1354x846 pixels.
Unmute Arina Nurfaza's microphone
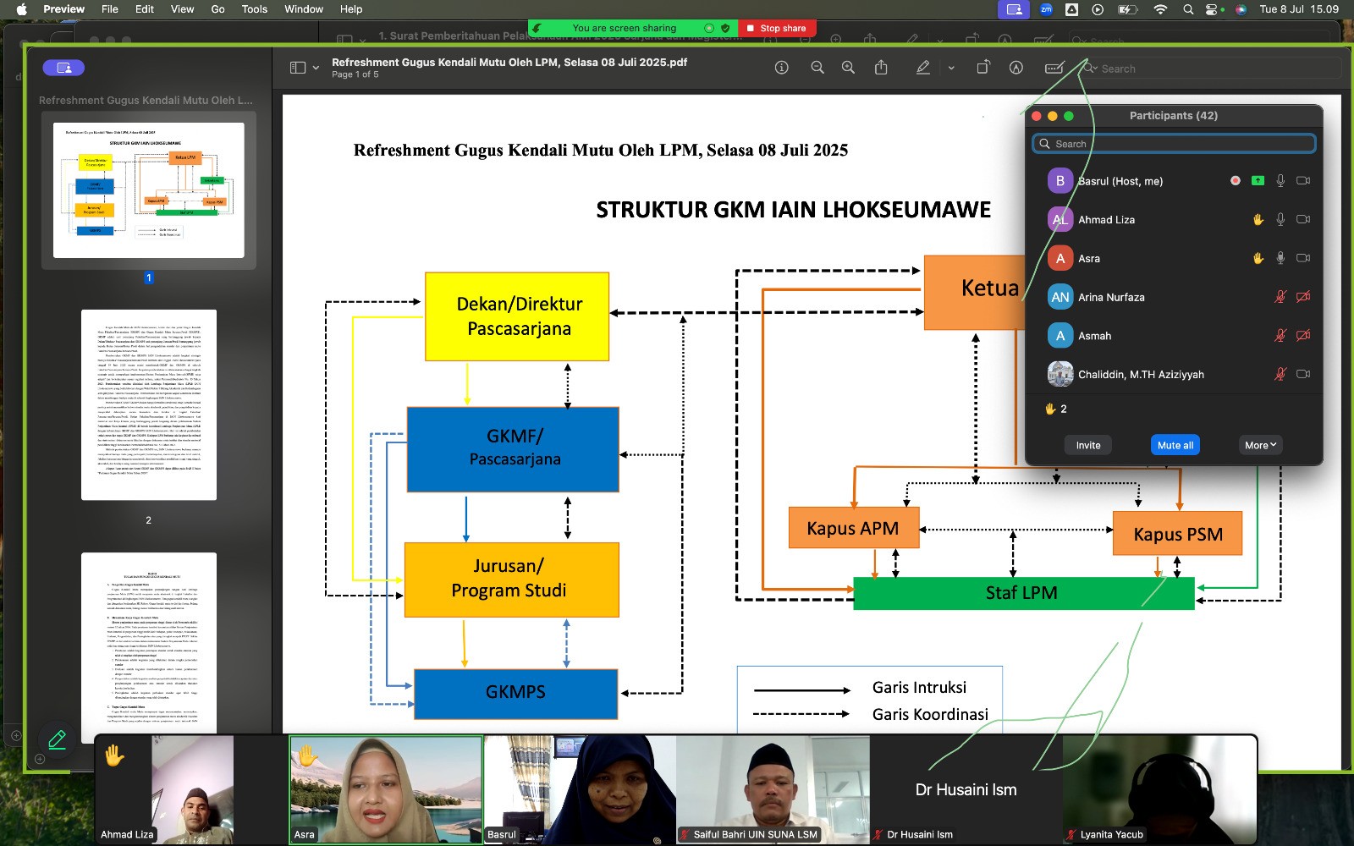coord(1280,297)
